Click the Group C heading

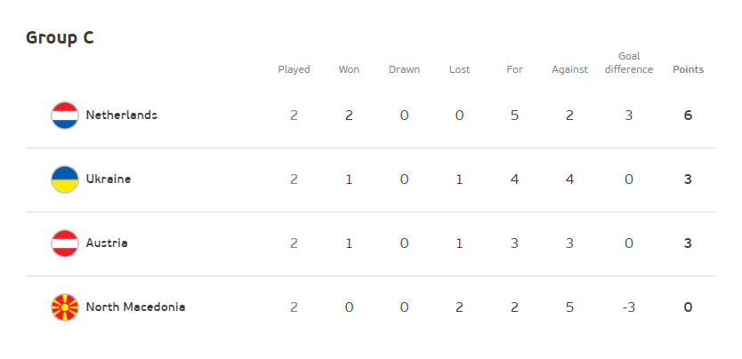tap(60, 37)
